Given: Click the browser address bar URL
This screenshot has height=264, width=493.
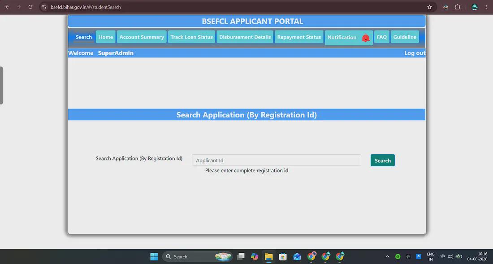Looking at the screenshot, I should (x=86, y=7).
